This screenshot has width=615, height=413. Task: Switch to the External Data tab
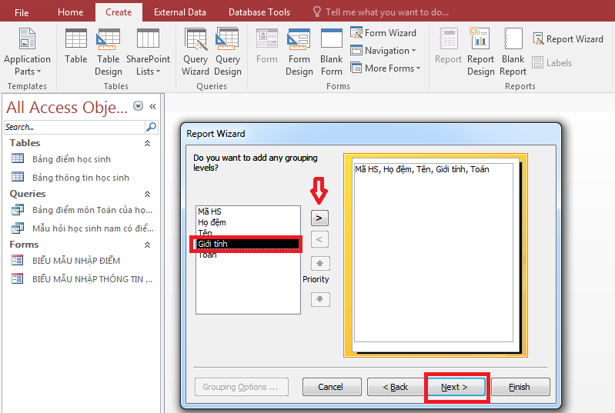coord(179,12)
